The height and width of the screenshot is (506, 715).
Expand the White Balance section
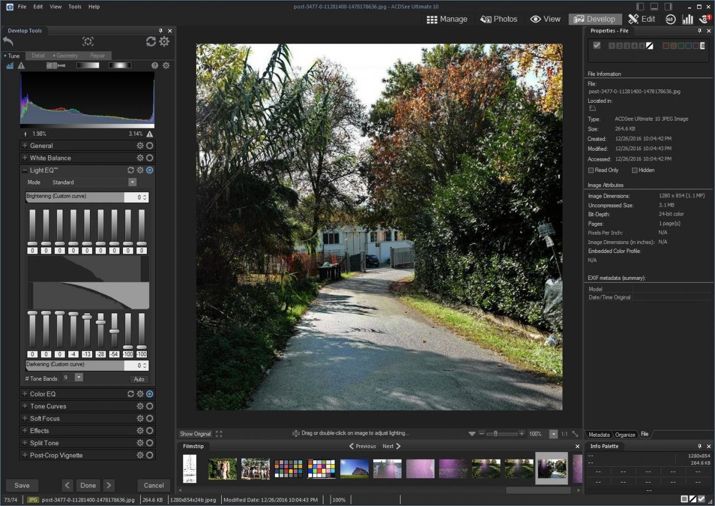(x=25, y=158)
